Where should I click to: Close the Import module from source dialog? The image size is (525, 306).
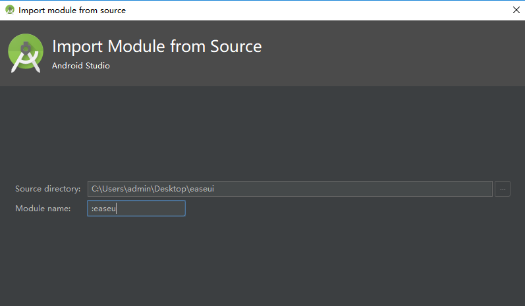tap(516, 10)
